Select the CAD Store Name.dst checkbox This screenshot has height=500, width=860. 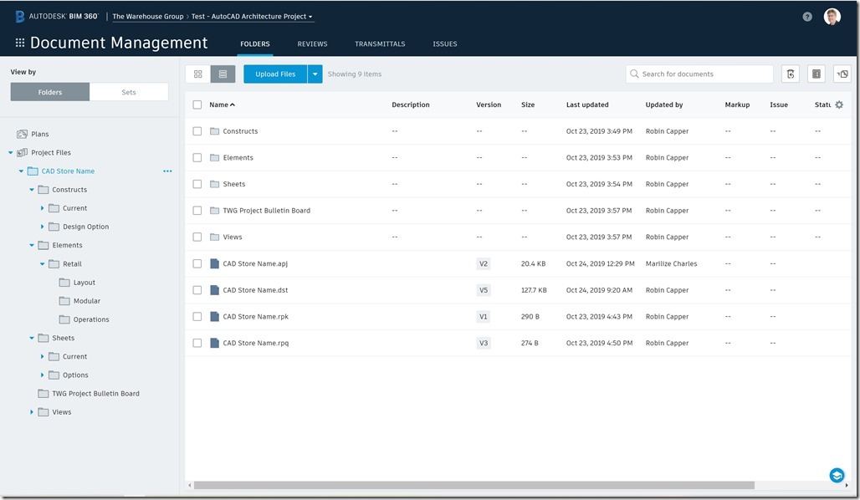(x=197, y=290)
